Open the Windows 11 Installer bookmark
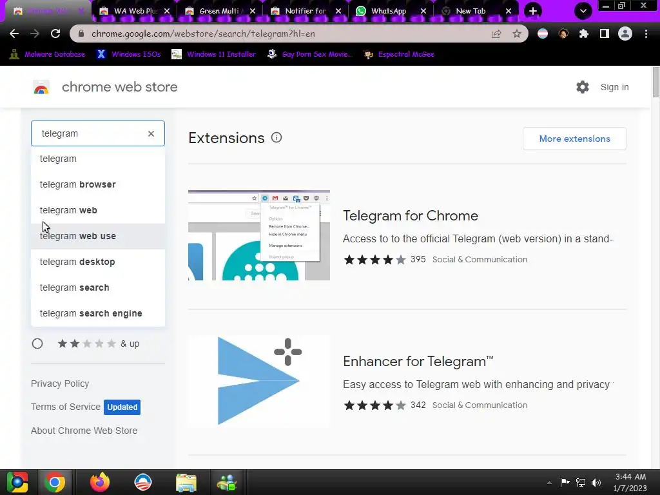 tap(214, 54)
